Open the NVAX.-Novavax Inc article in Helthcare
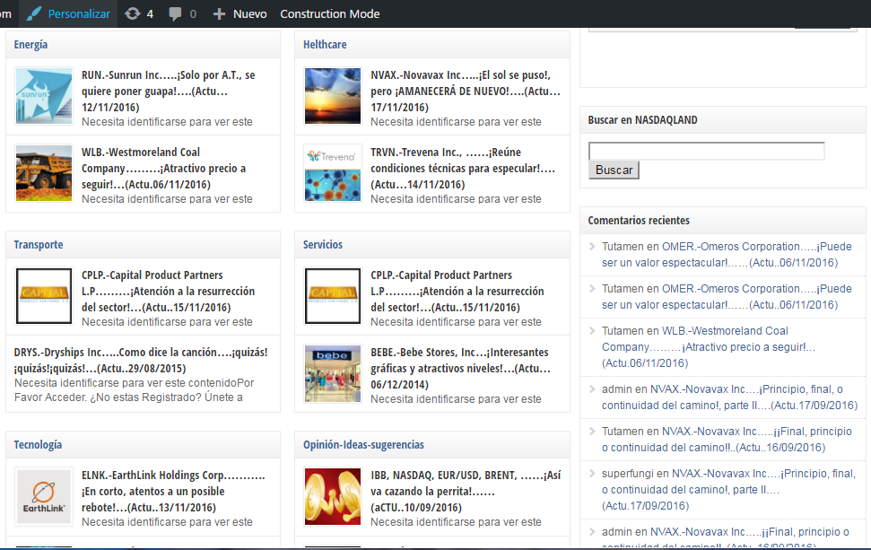 [x=466, y=92]
